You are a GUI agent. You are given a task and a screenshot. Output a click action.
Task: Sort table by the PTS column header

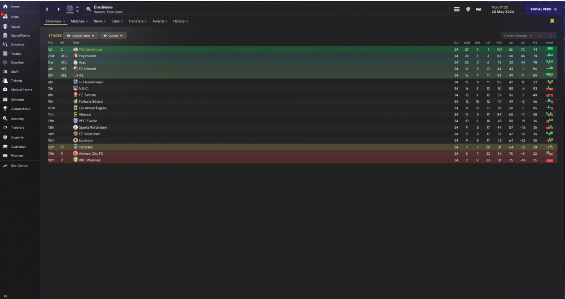tap(535, 42)
